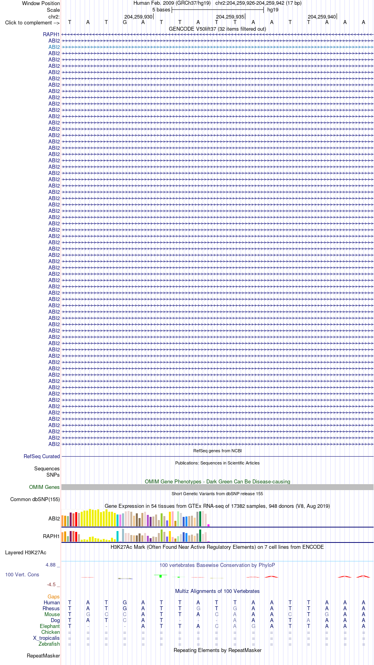Select the Scale track label
The height and width of the screenshot is (665, 374).
[54, 10]
